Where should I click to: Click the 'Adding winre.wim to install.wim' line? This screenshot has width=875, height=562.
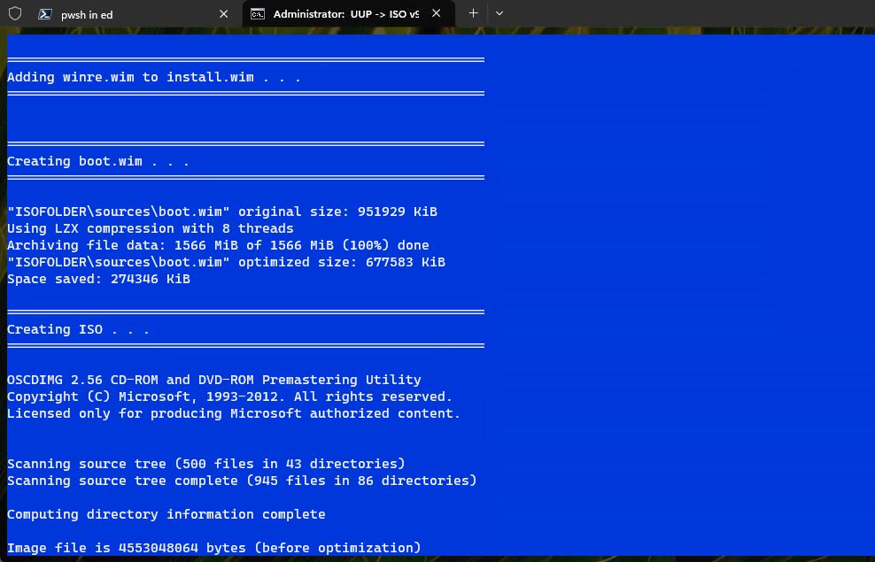point(154,77)
